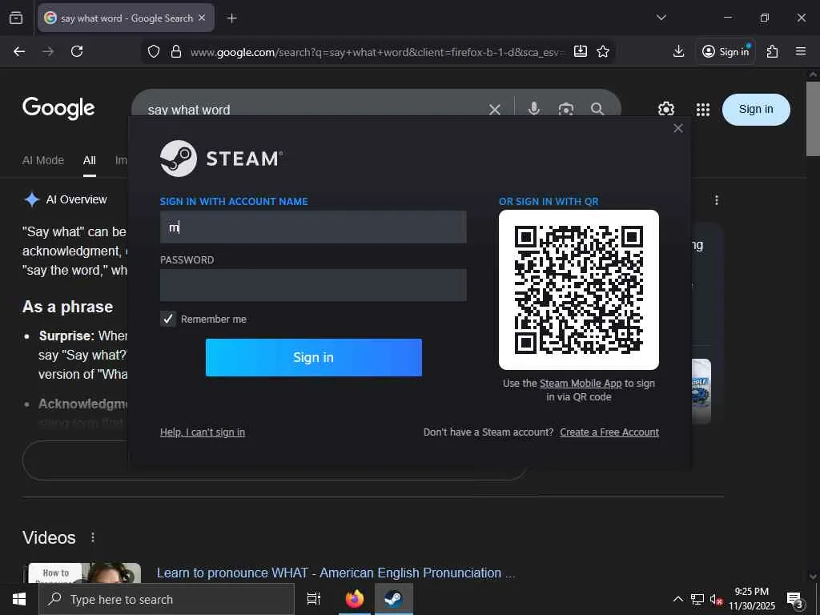
Task: Click the Steam QR code image
Action: pos(578,290)
